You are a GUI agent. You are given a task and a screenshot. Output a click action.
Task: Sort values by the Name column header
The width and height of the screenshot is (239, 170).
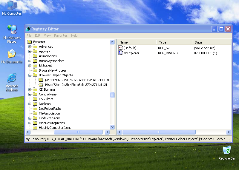click(137, 42)
